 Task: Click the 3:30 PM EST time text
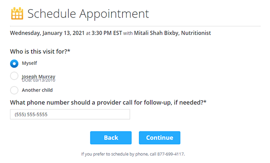click(x=107, y=33)
